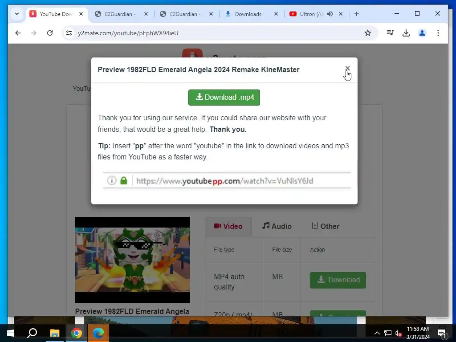Close the preview download dialog
456x342 pixels.
[347, 68]
